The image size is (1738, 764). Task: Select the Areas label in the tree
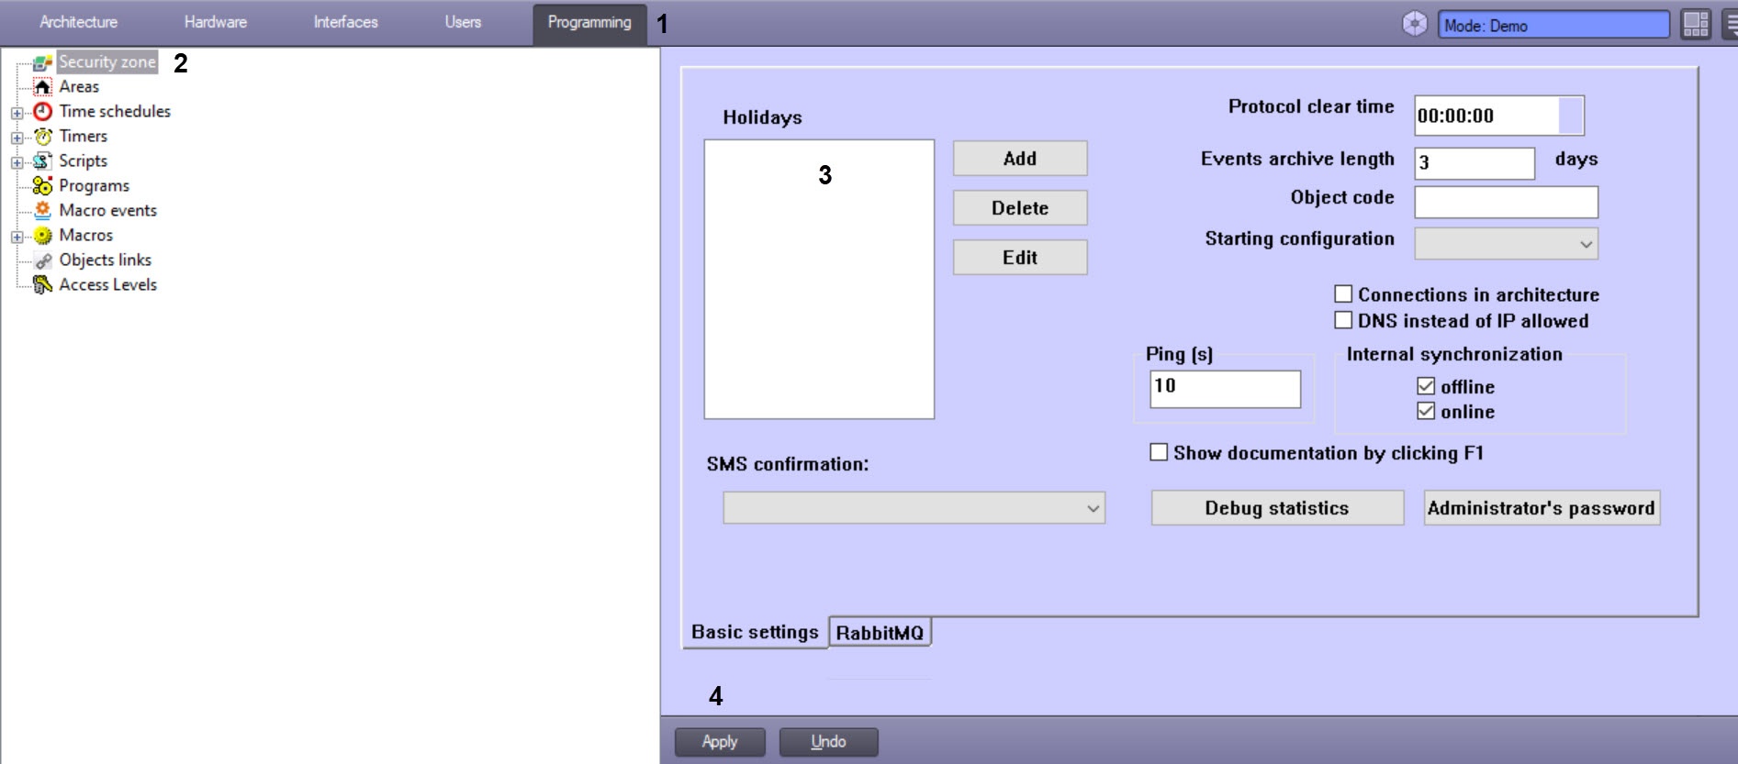coord(79,87)
